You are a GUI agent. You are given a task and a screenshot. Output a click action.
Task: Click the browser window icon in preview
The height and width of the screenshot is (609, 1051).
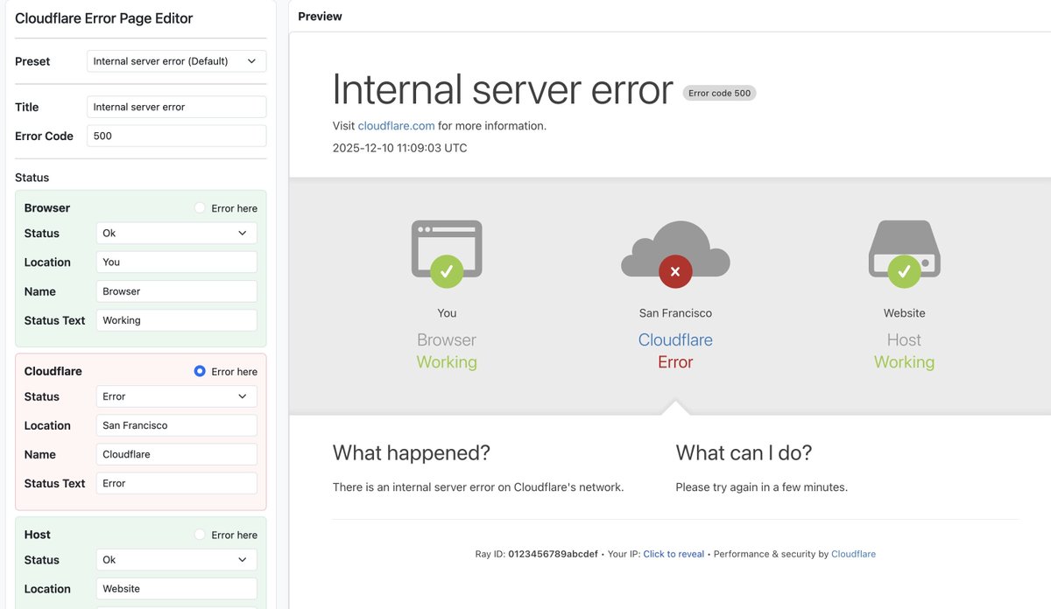tap(447, 249)
